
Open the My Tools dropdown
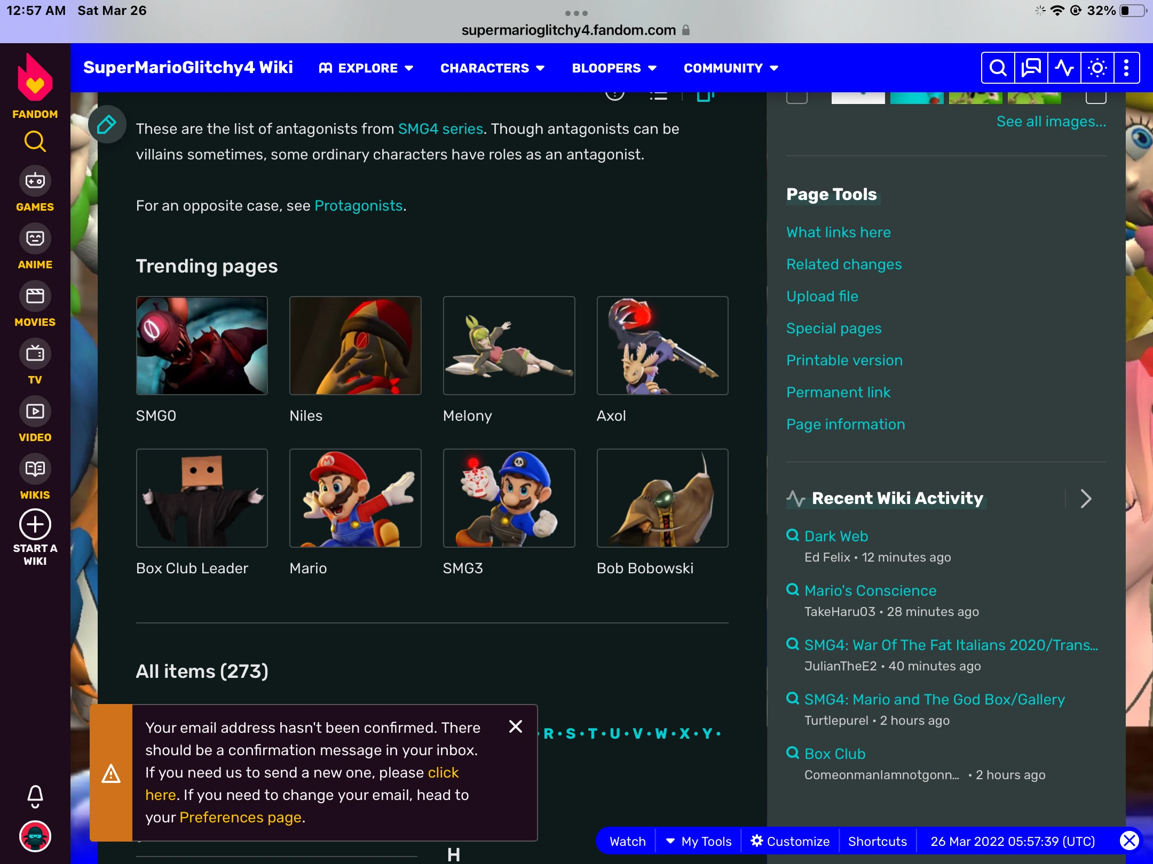(699, 841)
